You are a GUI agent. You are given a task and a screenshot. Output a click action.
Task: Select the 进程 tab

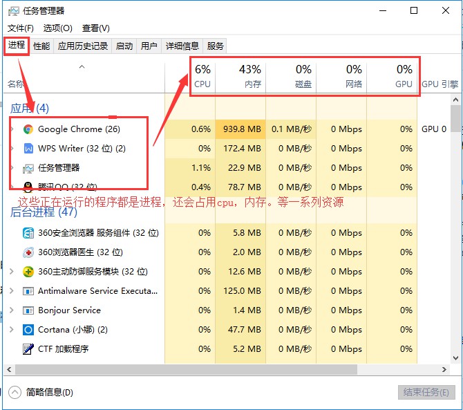click(17, 45)
